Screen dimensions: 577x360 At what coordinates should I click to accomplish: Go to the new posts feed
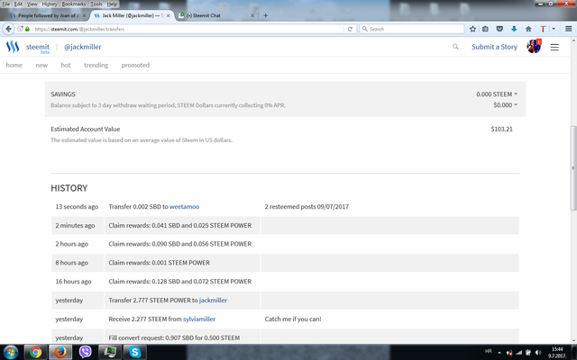coord(41,65)
